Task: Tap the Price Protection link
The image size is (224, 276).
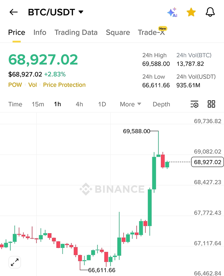Action: tap(64, 85)
